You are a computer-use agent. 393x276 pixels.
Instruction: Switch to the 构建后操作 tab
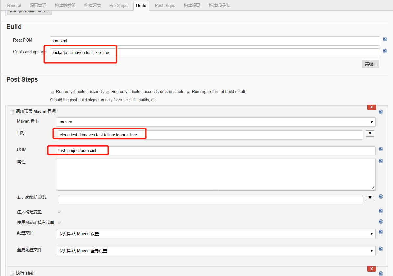pos(218,5)
